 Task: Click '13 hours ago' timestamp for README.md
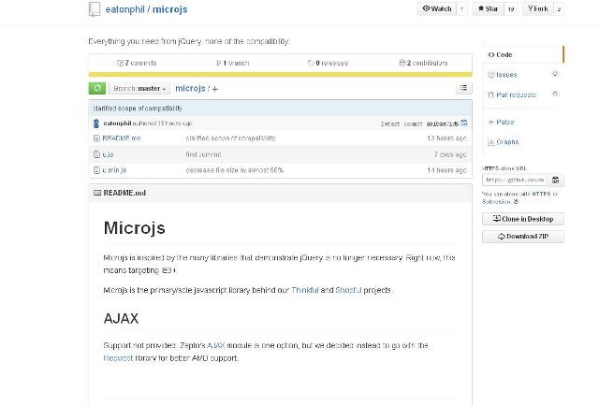point(446,138)
